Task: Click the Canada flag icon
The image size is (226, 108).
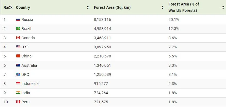Action: [x=18, y=38]
